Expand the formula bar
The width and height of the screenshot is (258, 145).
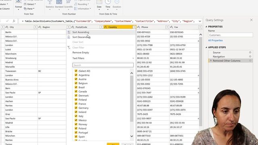click(x=200, y=21)
